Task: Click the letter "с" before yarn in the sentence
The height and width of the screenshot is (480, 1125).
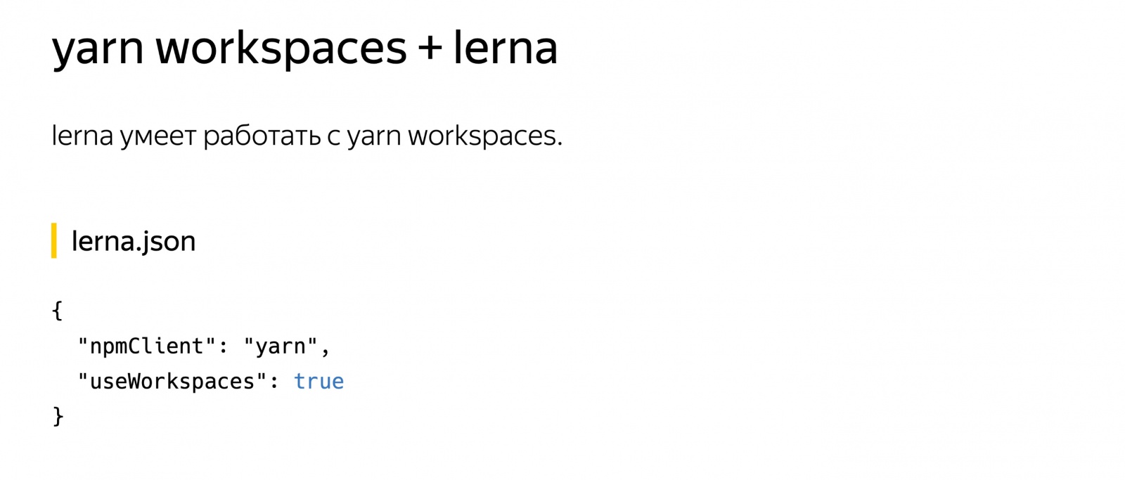Action: click(333, 136)
